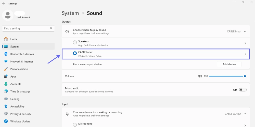Viewport: 255px width, 127px height.
Task: Click the Gaming controller icon in sidebar
Action: (x=6, y=99)
